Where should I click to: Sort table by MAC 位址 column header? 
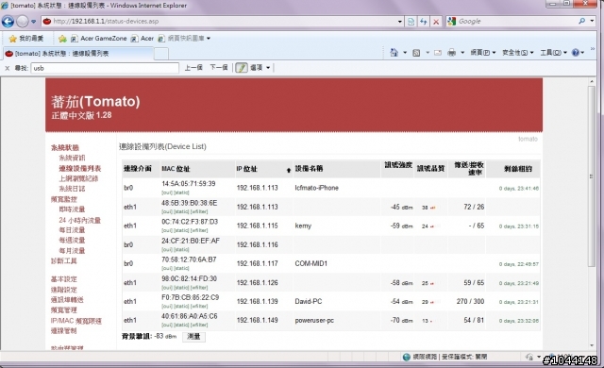pyautogui.click(x=176, y=169)
